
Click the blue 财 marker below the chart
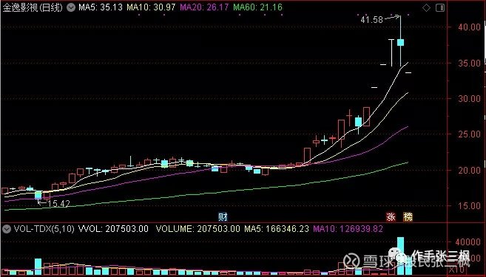[223, 217]
